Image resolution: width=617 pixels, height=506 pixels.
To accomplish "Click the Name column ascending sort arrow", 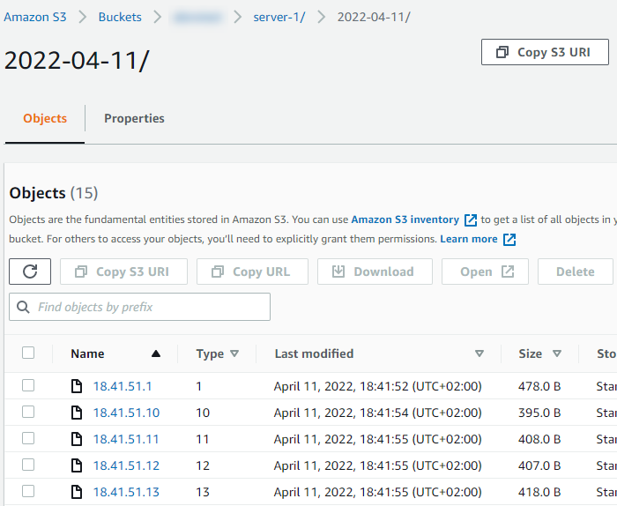I will pos(156,353).
